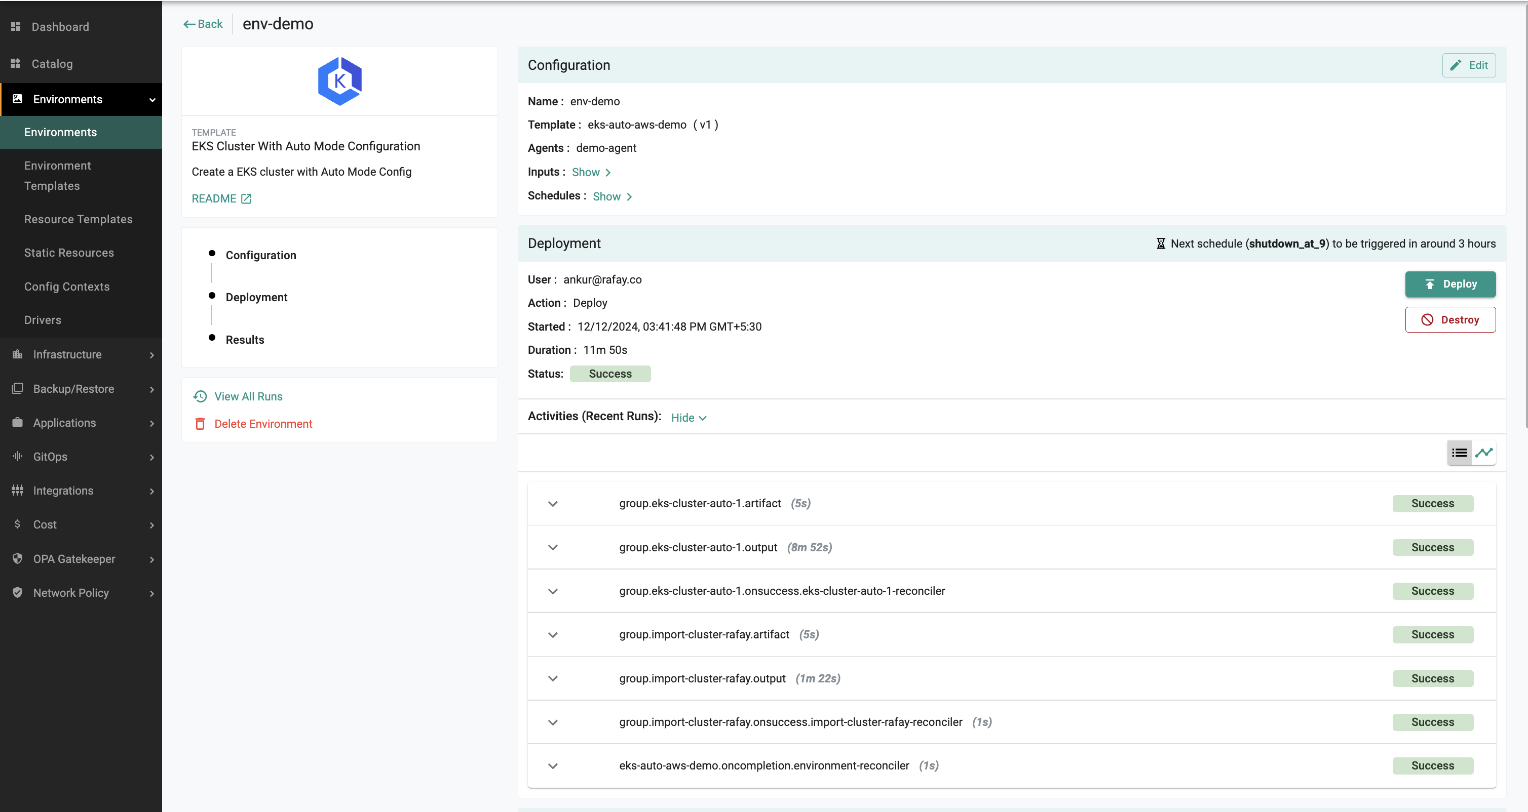Click the Dashboard grid icon in sidebar

coord(16,26)
